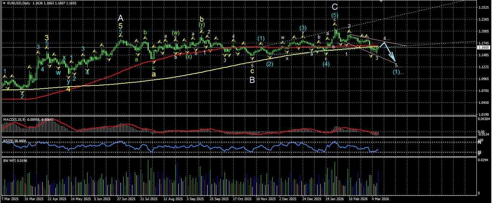
Task: Select the large yellow 3 wave label
Action: coord(47,37)
